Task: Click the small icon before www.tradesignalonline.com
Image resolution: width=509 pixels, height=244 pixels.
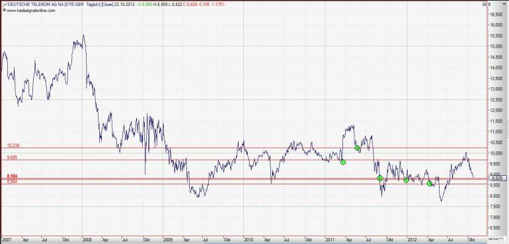Action: pos(4,11)
